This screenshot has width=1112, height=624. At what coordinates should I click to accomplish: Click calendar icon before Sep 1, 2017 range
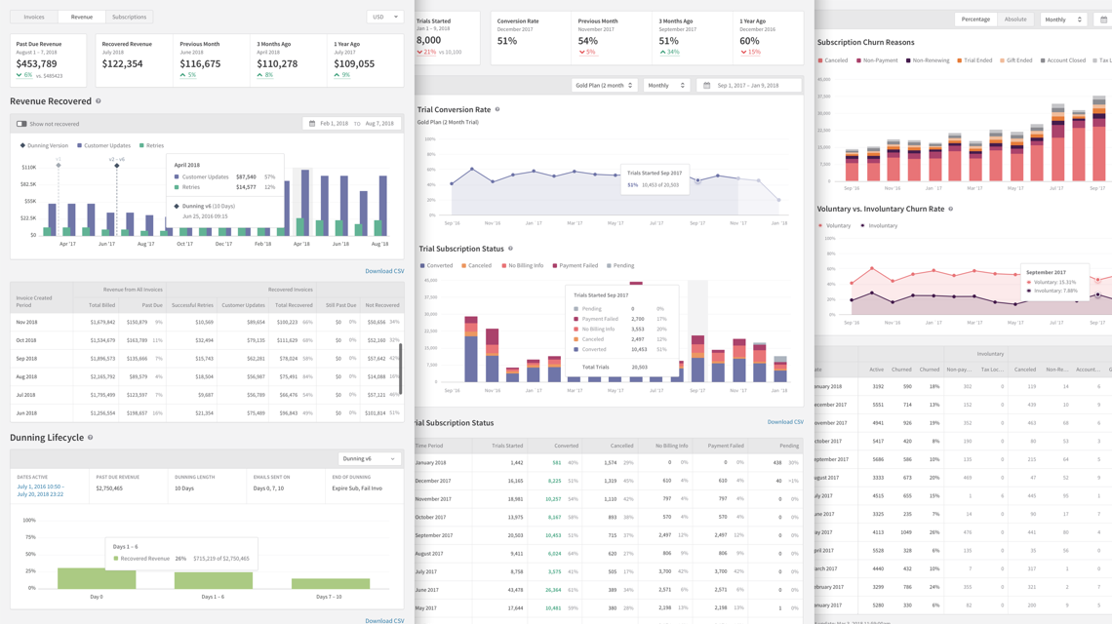click(707, 85)
